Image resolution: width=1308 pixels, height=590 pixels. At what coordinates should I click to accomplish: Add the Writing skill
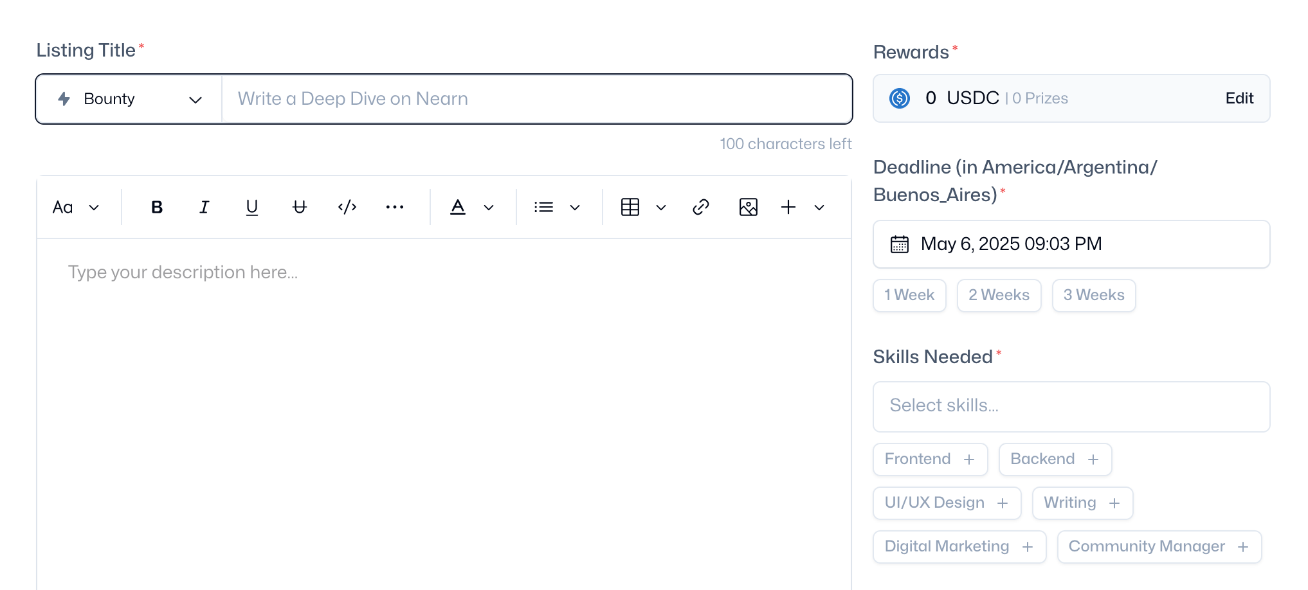1082,503
